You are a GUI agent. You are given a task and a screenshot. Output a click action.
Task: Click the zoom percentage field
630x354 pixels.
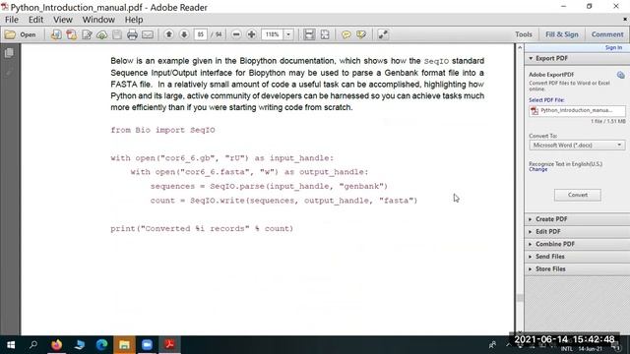pyautogui.click(x=273, y=34)
